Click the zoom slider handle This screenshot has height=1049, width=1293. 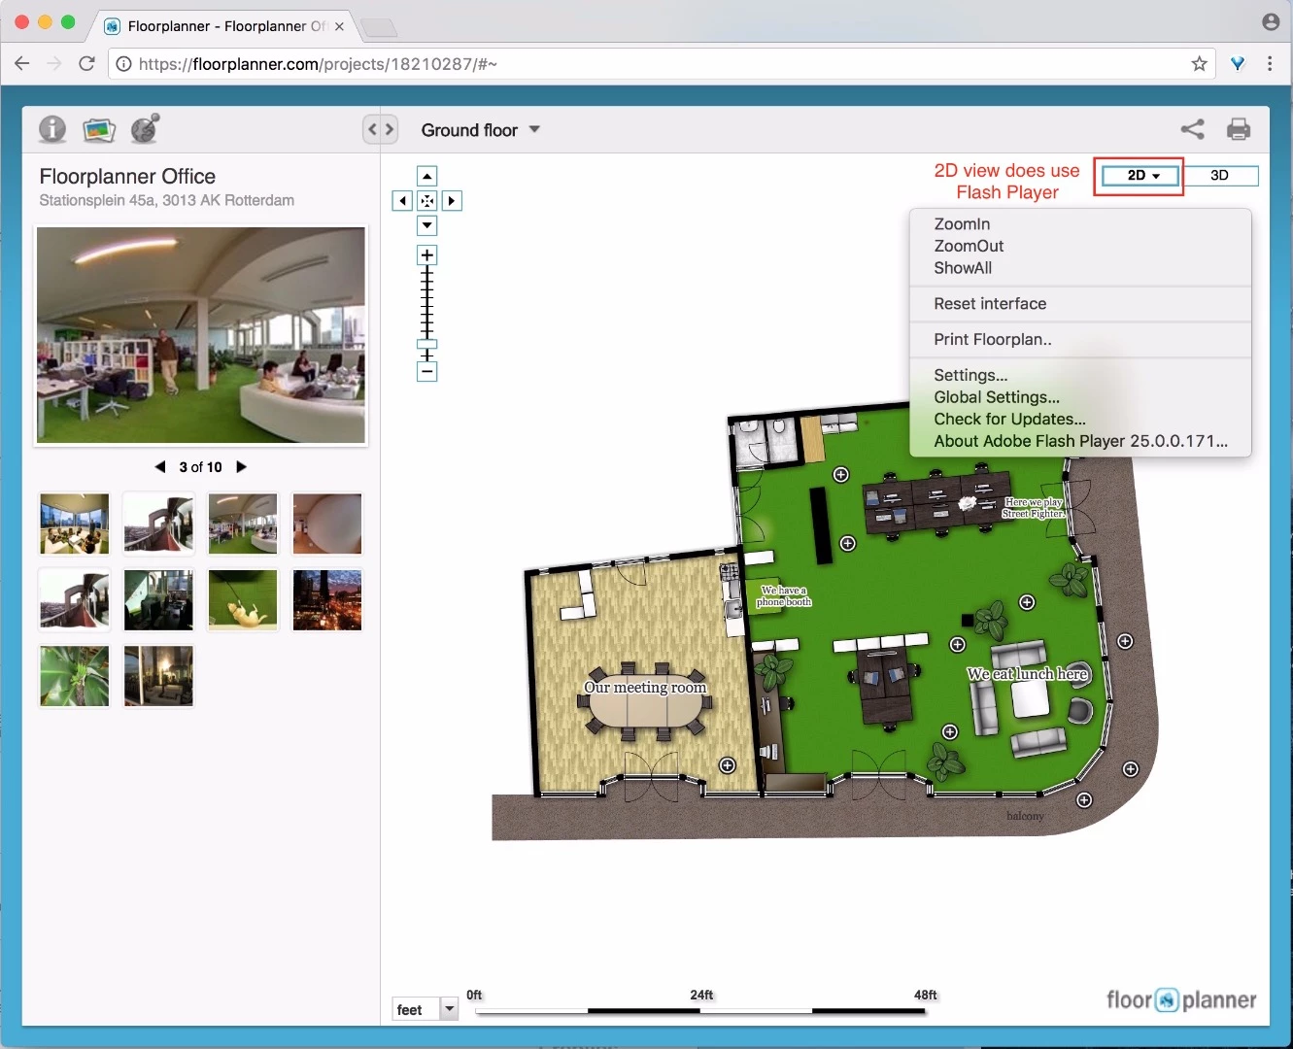pyautogui.click(x=426, y=344)
